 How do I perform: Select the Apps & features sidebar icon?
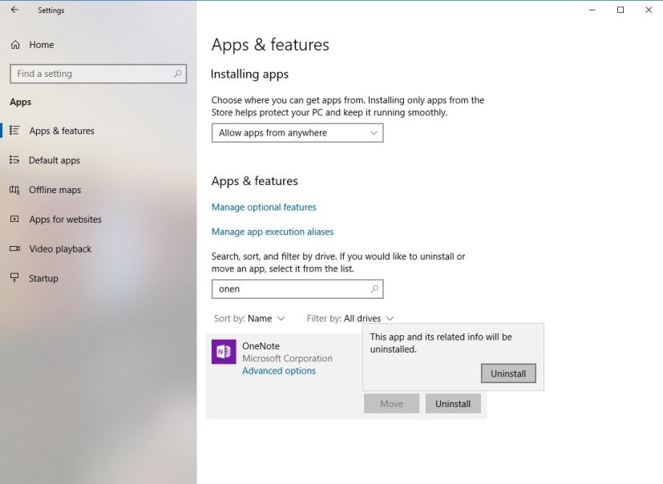click(x=16, y=131)
